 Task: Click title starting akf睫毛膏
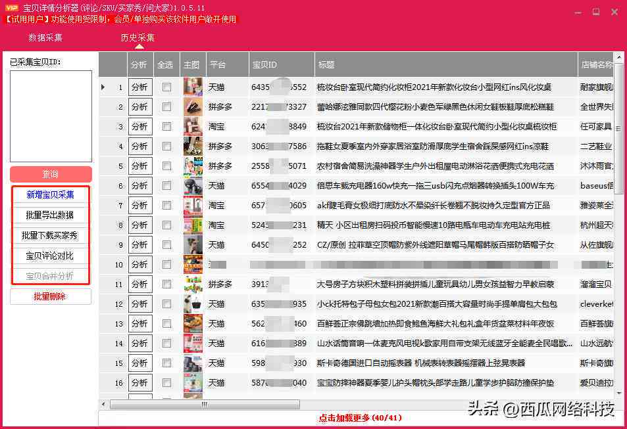coord(433,206)
